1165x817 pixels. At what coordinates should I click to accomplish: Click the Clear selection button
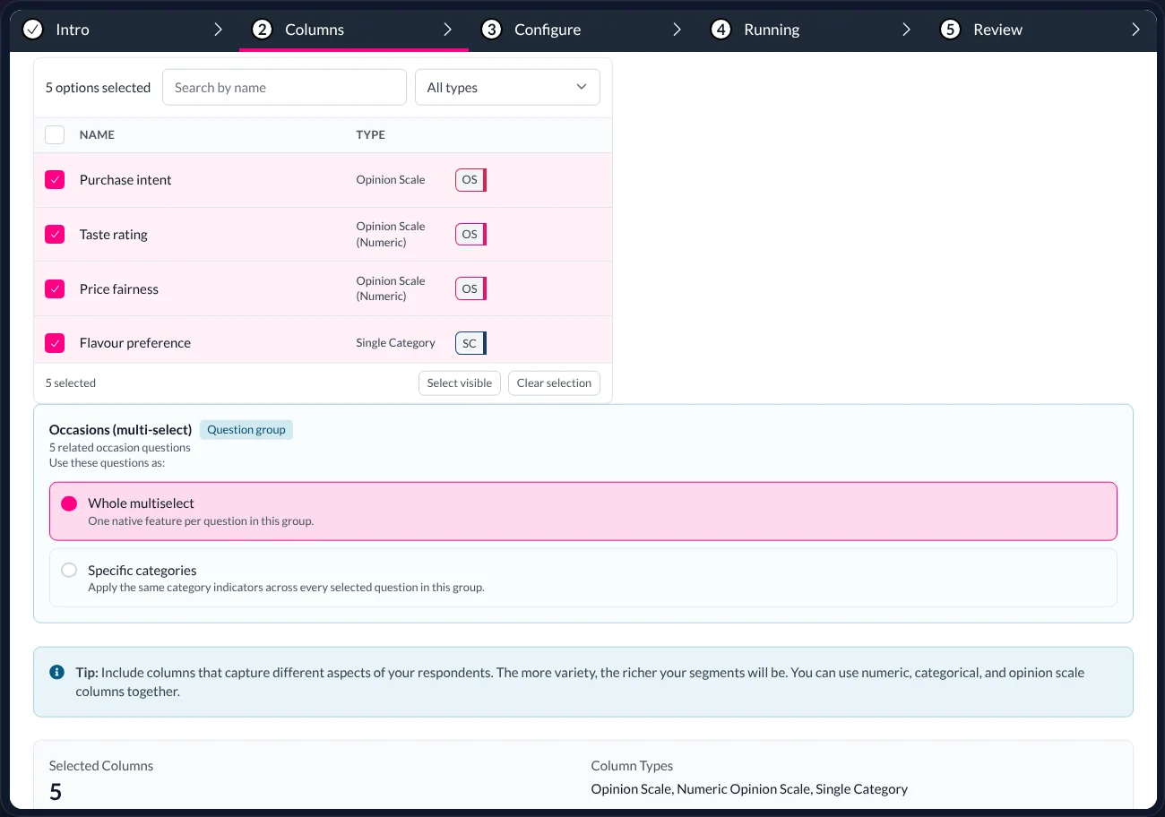(x=554, y=383)
